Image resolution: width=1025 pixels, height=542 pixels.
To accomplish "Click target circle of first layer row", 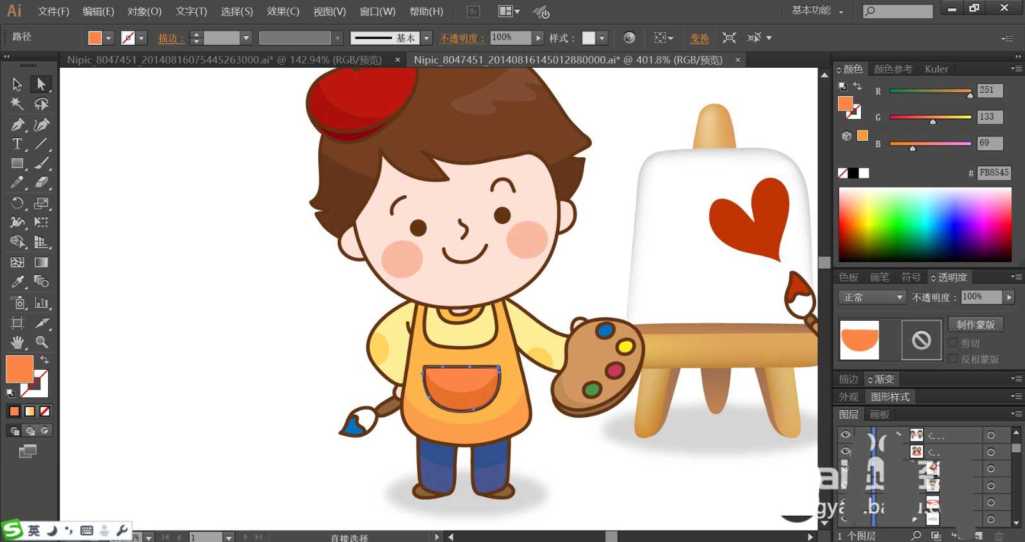I will pyautogui.click(x=990, y=435).
